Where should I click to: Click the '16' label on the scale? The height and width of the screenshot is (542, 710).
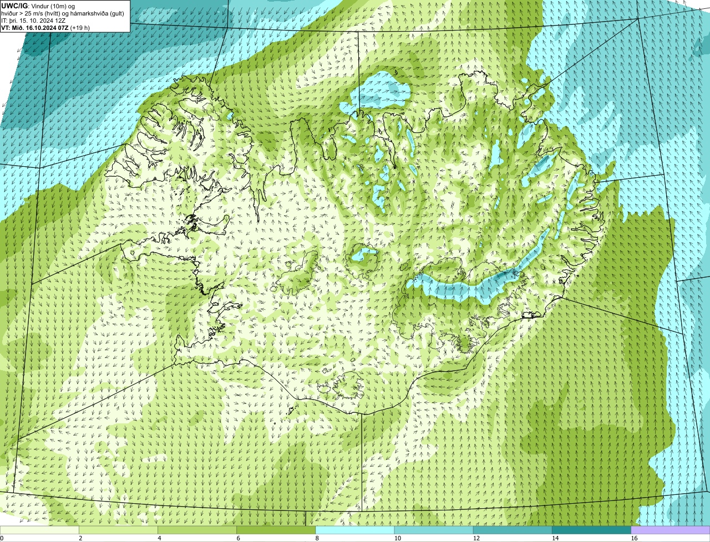pyautogui.click(x=633, y=538)
